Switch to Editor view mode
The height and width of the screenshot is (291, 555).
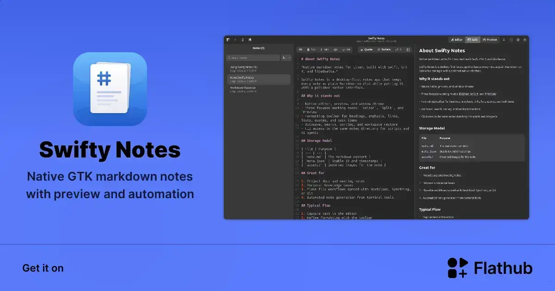(456, 40)
